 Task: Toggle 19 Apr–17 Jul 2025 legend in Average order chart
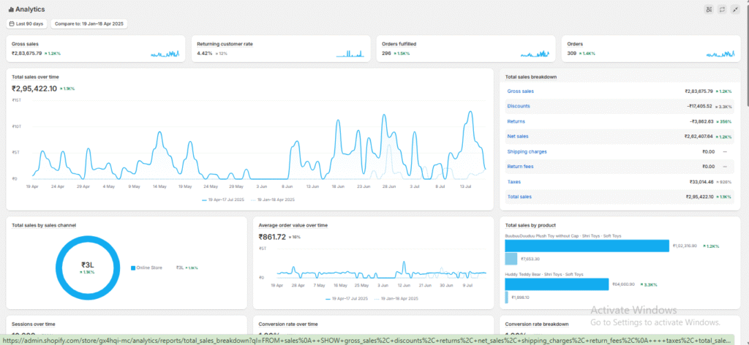click(346, 299)
